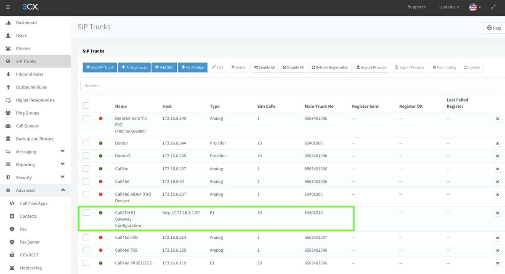Click the FXS/DECT icon
This screenshot has width=505, height=274.
[12, 255]
